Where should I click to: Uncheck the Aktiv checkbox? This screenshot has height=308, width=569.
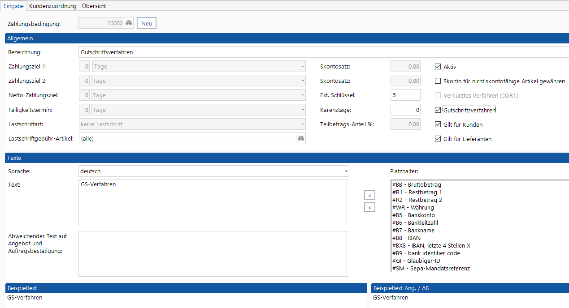pos(438,67)
